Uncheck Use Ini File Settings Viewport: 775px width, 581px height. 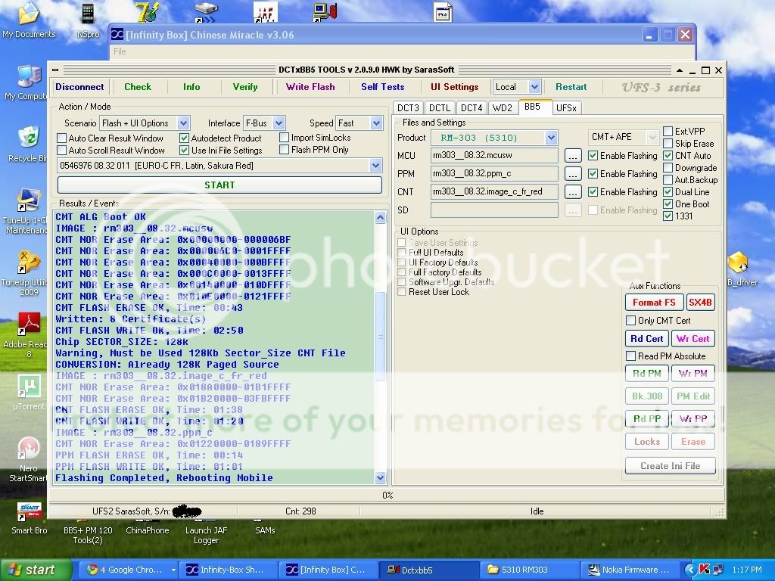(185, 151)
